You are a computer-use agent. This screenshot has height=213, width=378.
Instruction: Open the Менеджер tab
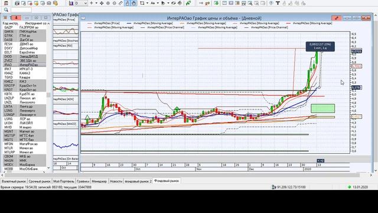(x=99, y=181)
